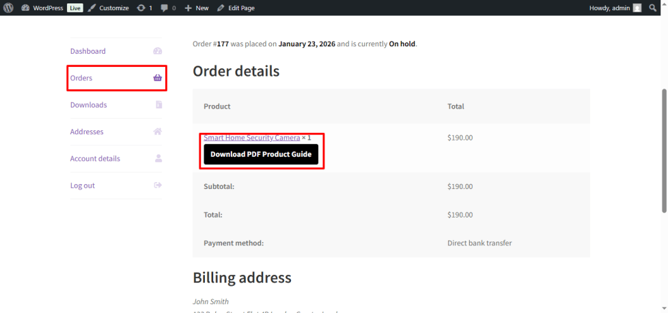Click the Downloads file icon
Image resolution: width=668 pixels, height=313 pixels.
158,105
